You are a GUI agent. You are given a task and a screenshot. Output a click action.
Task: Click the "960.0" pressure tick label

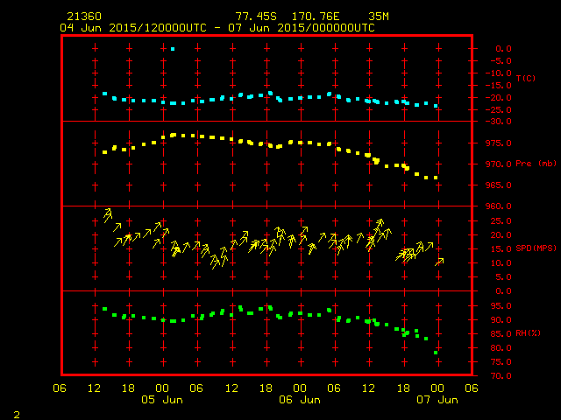click(x=499, y=206)
